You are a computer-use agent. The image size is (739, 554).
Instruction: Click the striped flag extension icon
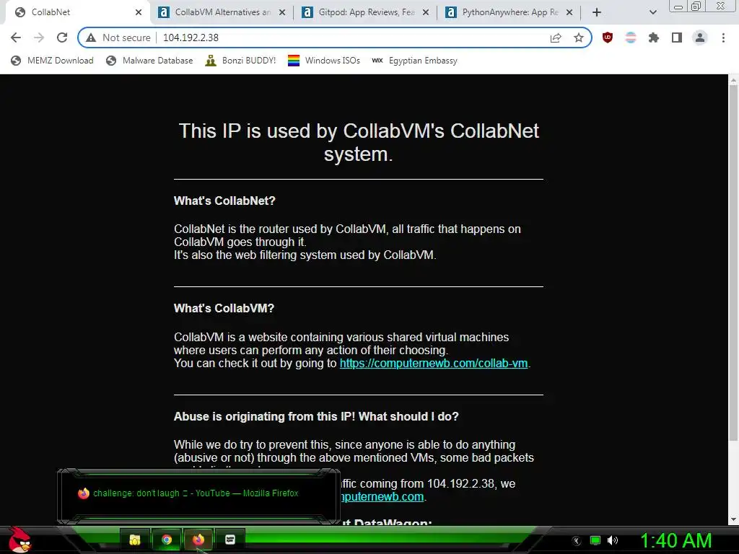[631, 38]
